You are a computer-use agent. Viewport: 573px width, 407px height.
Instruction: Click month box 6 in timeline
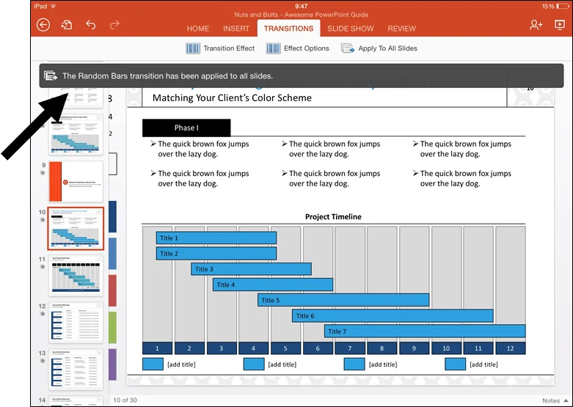coord(318,348)
